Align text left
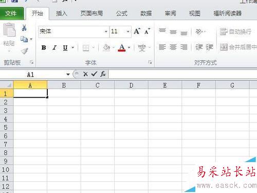Screen dimensions: 257x193 coord(162,47)
